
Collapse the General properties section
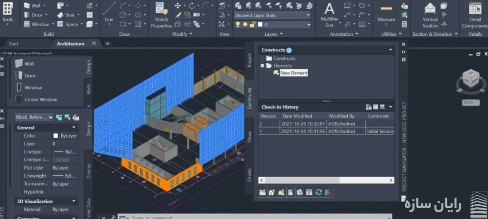[74, 128]
